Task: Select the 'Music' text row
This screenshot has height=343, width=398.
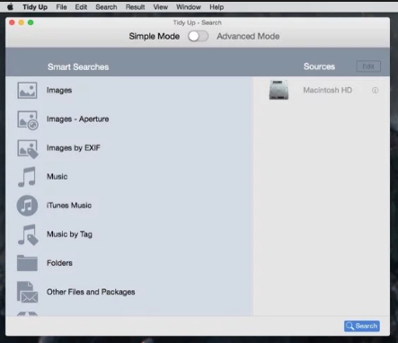Action: pos(57,177)
